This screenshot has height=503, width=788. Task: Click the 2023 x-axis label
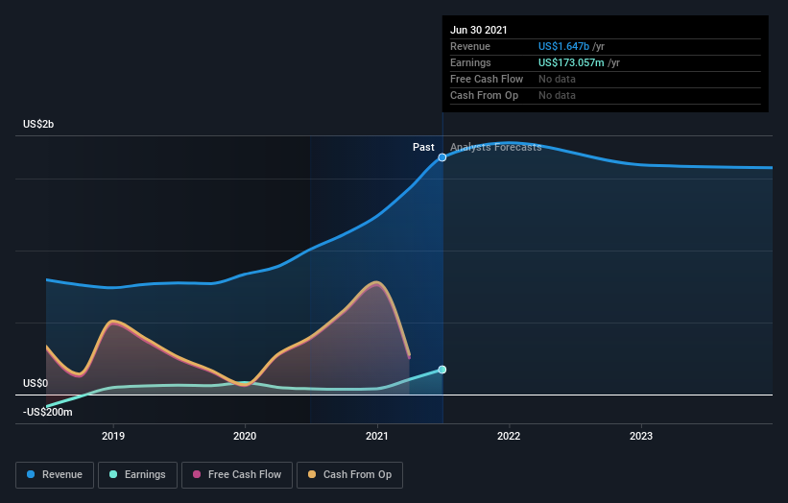coord(641,436)
